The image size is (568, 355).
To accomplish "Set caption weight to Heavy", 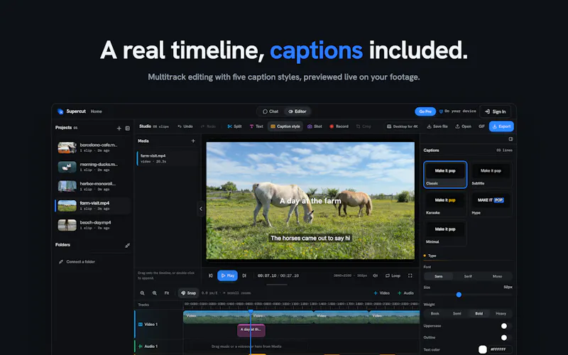I will click(x=501, y=313).
